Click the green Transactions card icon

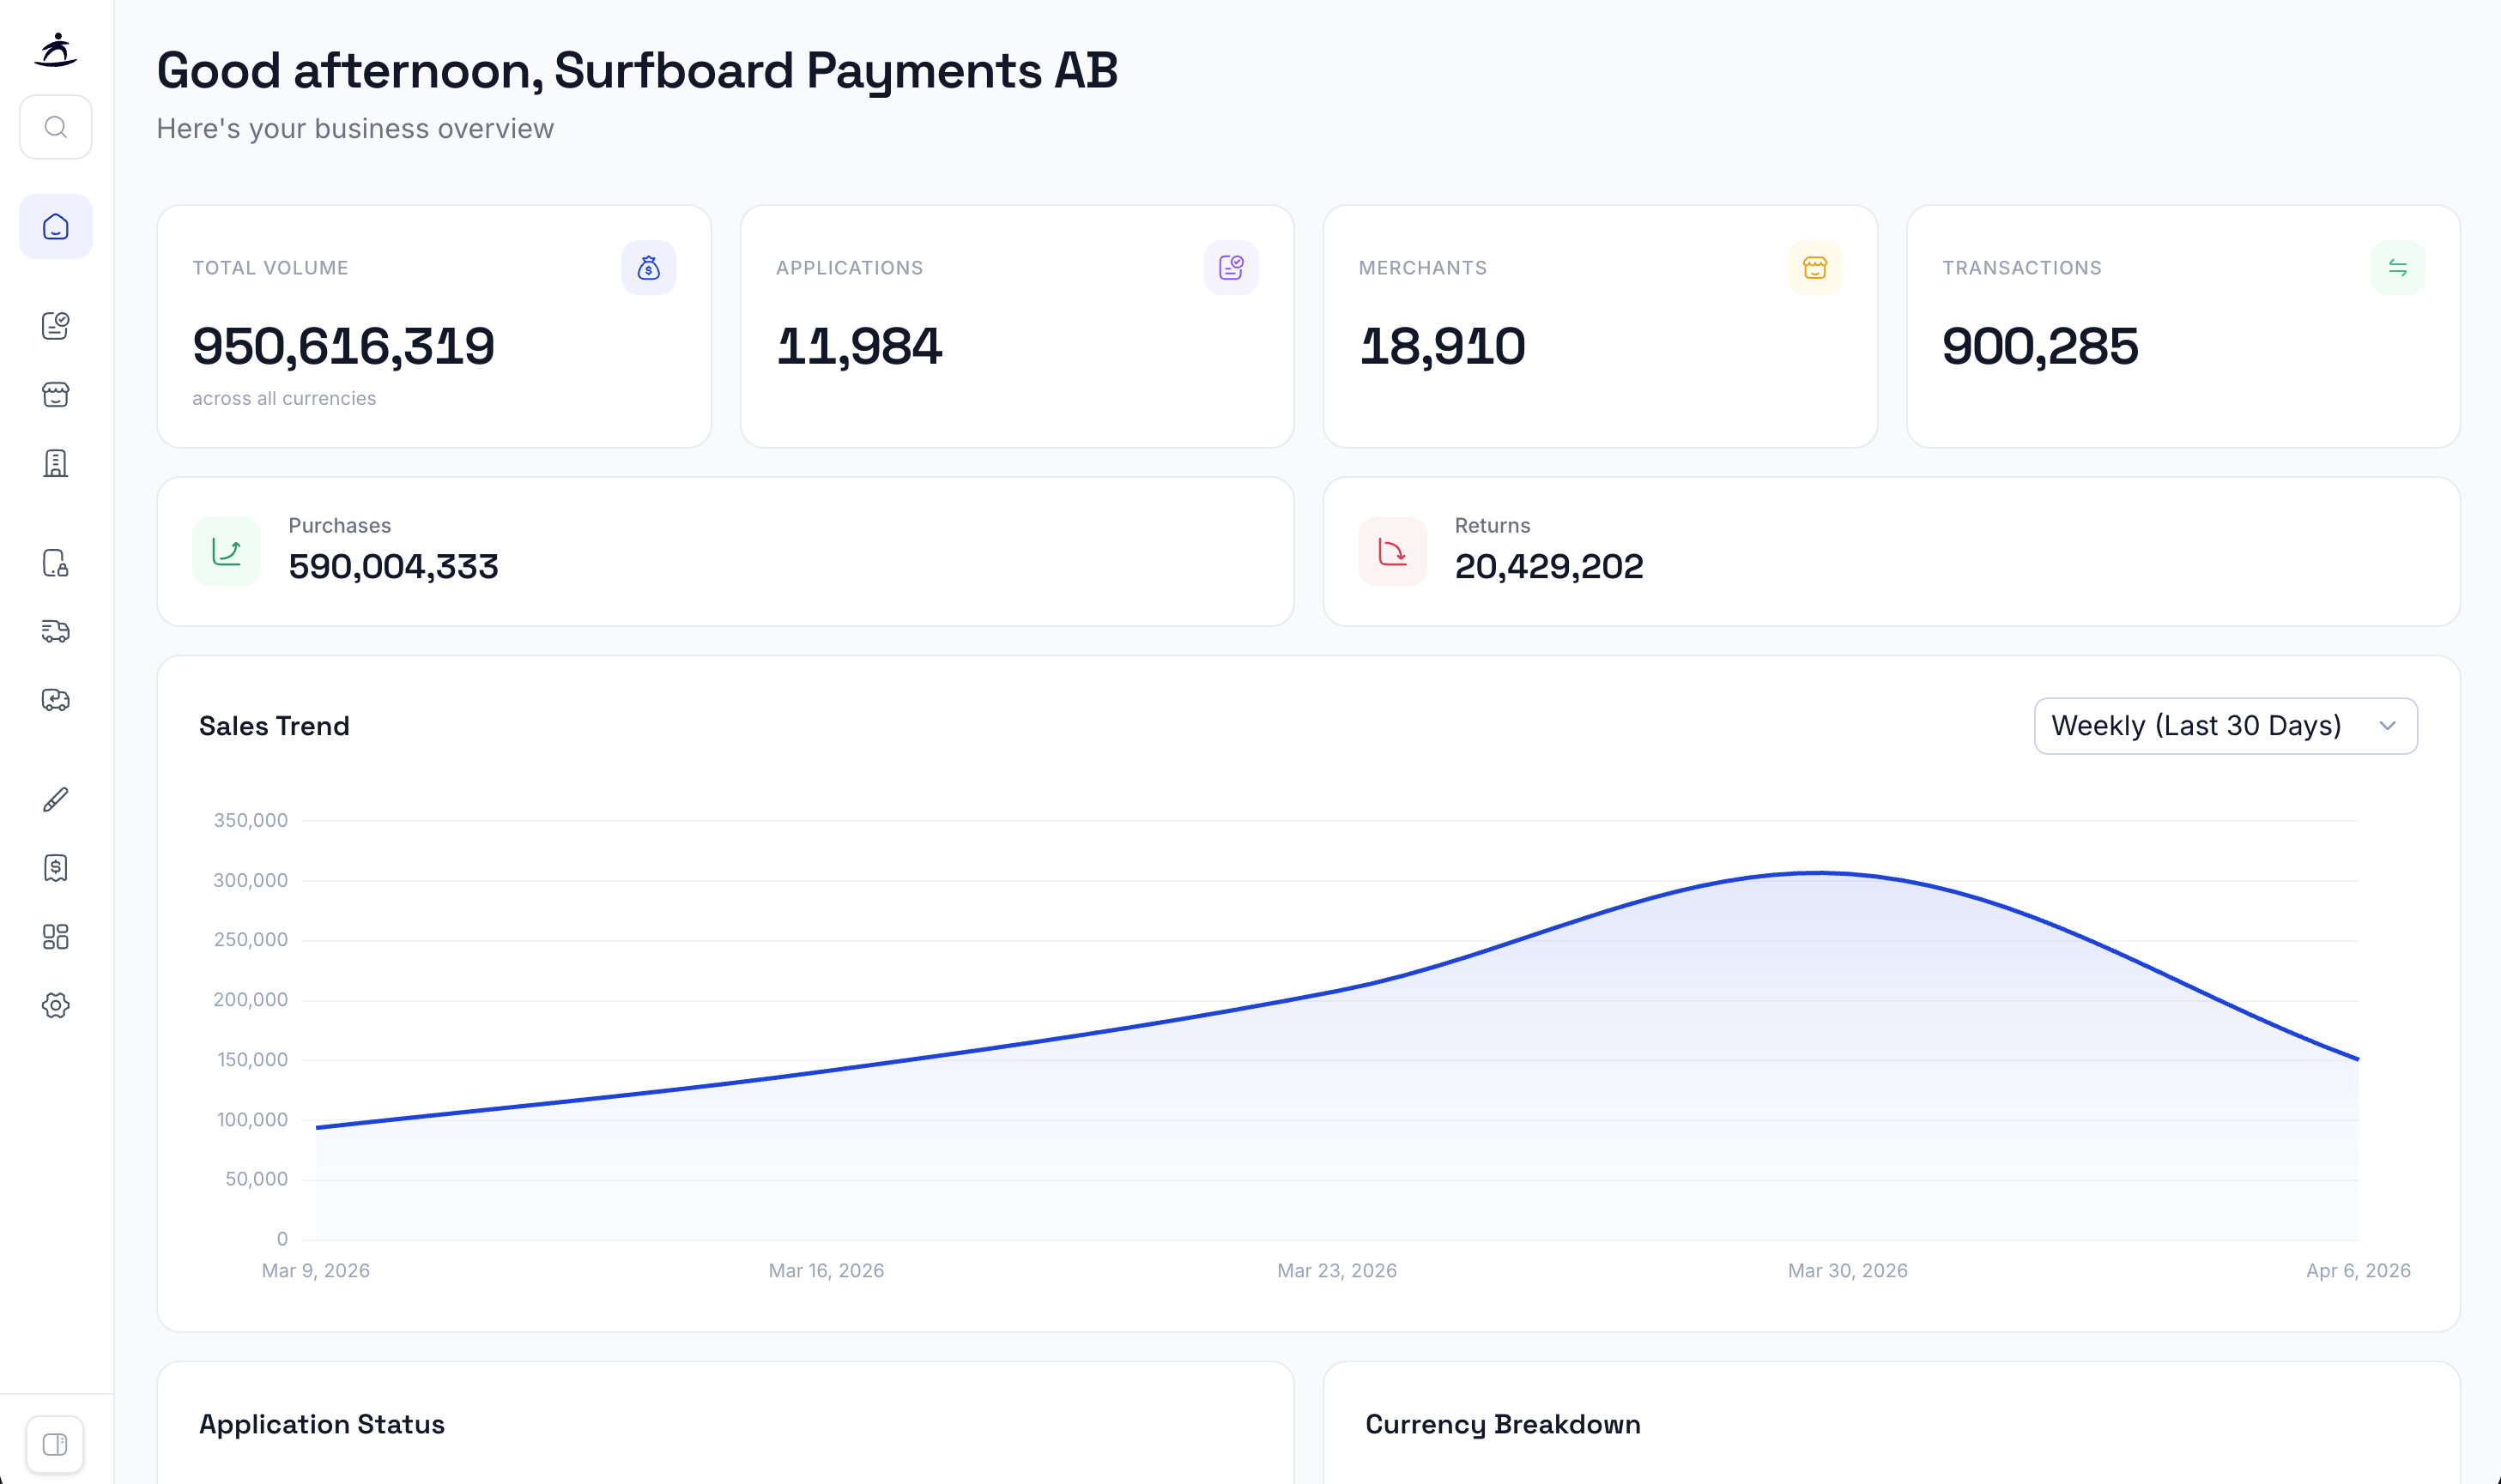(x=2398, y=267)
